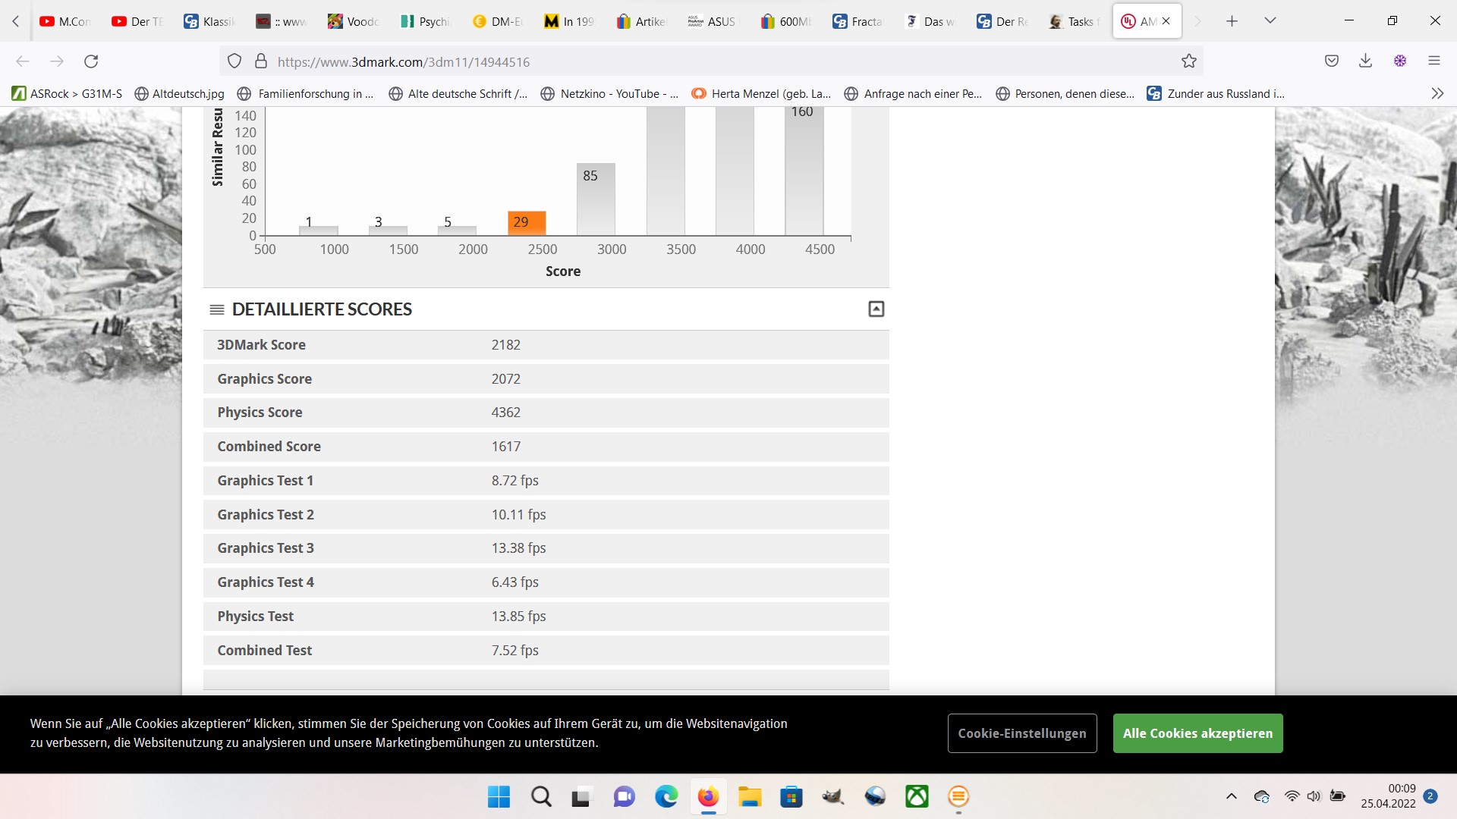The image size is (1457, 819).
Task: Open the Familienforschung bookmark
Action: (x=306, y=93)
